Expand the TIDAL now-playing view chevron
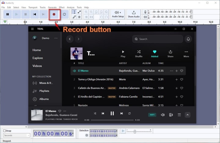The width and height of the screenshot is (220, 143). point(188,115)
